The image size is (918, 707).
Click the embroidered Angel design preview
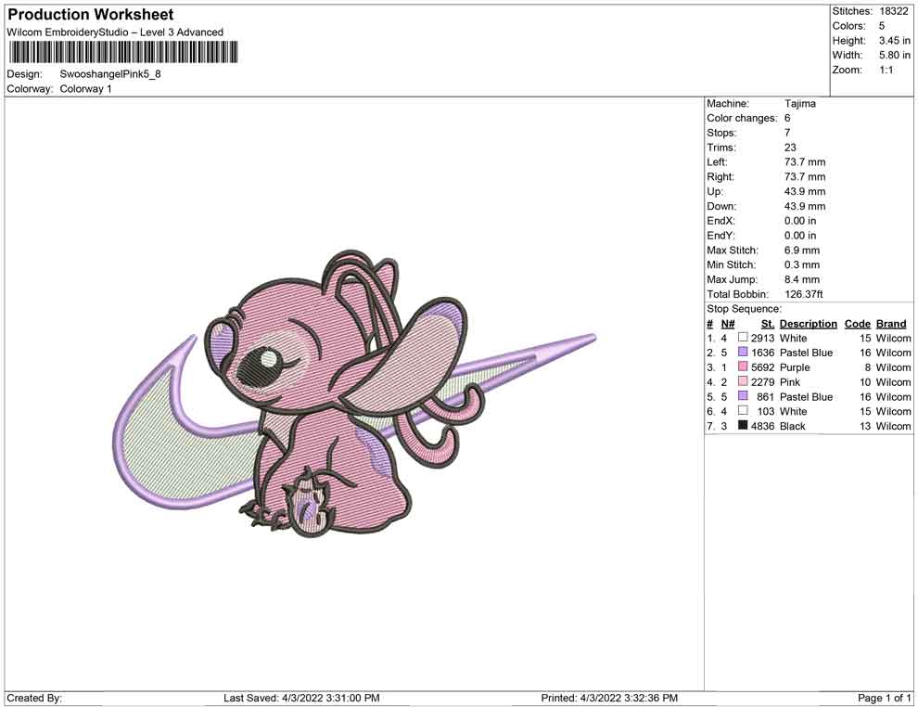pyautogui.click(x=353, y=393)
